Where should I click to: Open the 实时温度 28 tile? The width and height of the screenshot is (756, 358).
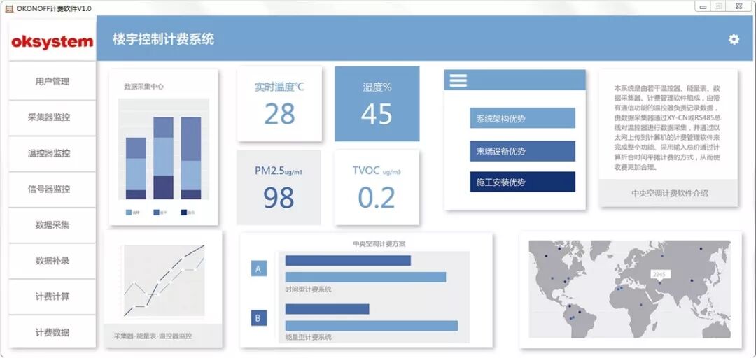tap(279, 103)
